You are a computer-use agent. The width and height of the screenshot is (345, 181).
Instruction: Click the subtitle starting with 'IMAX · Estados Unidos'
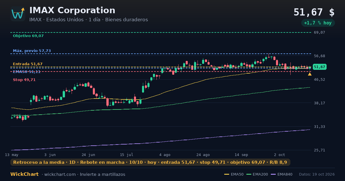pos(89,20)
